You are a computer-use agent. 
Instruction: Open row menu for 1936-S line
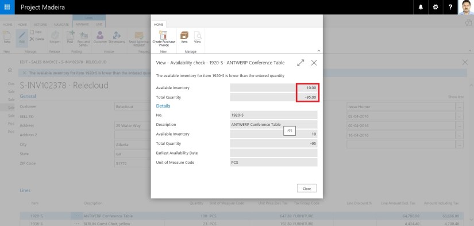pos(77,224)
